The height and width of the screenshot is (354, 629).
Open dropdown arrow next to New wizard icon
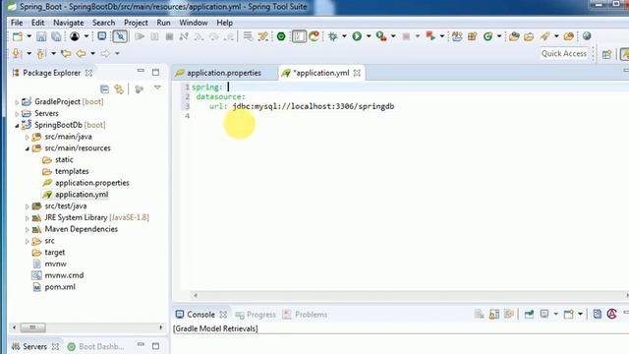point(29,36)
